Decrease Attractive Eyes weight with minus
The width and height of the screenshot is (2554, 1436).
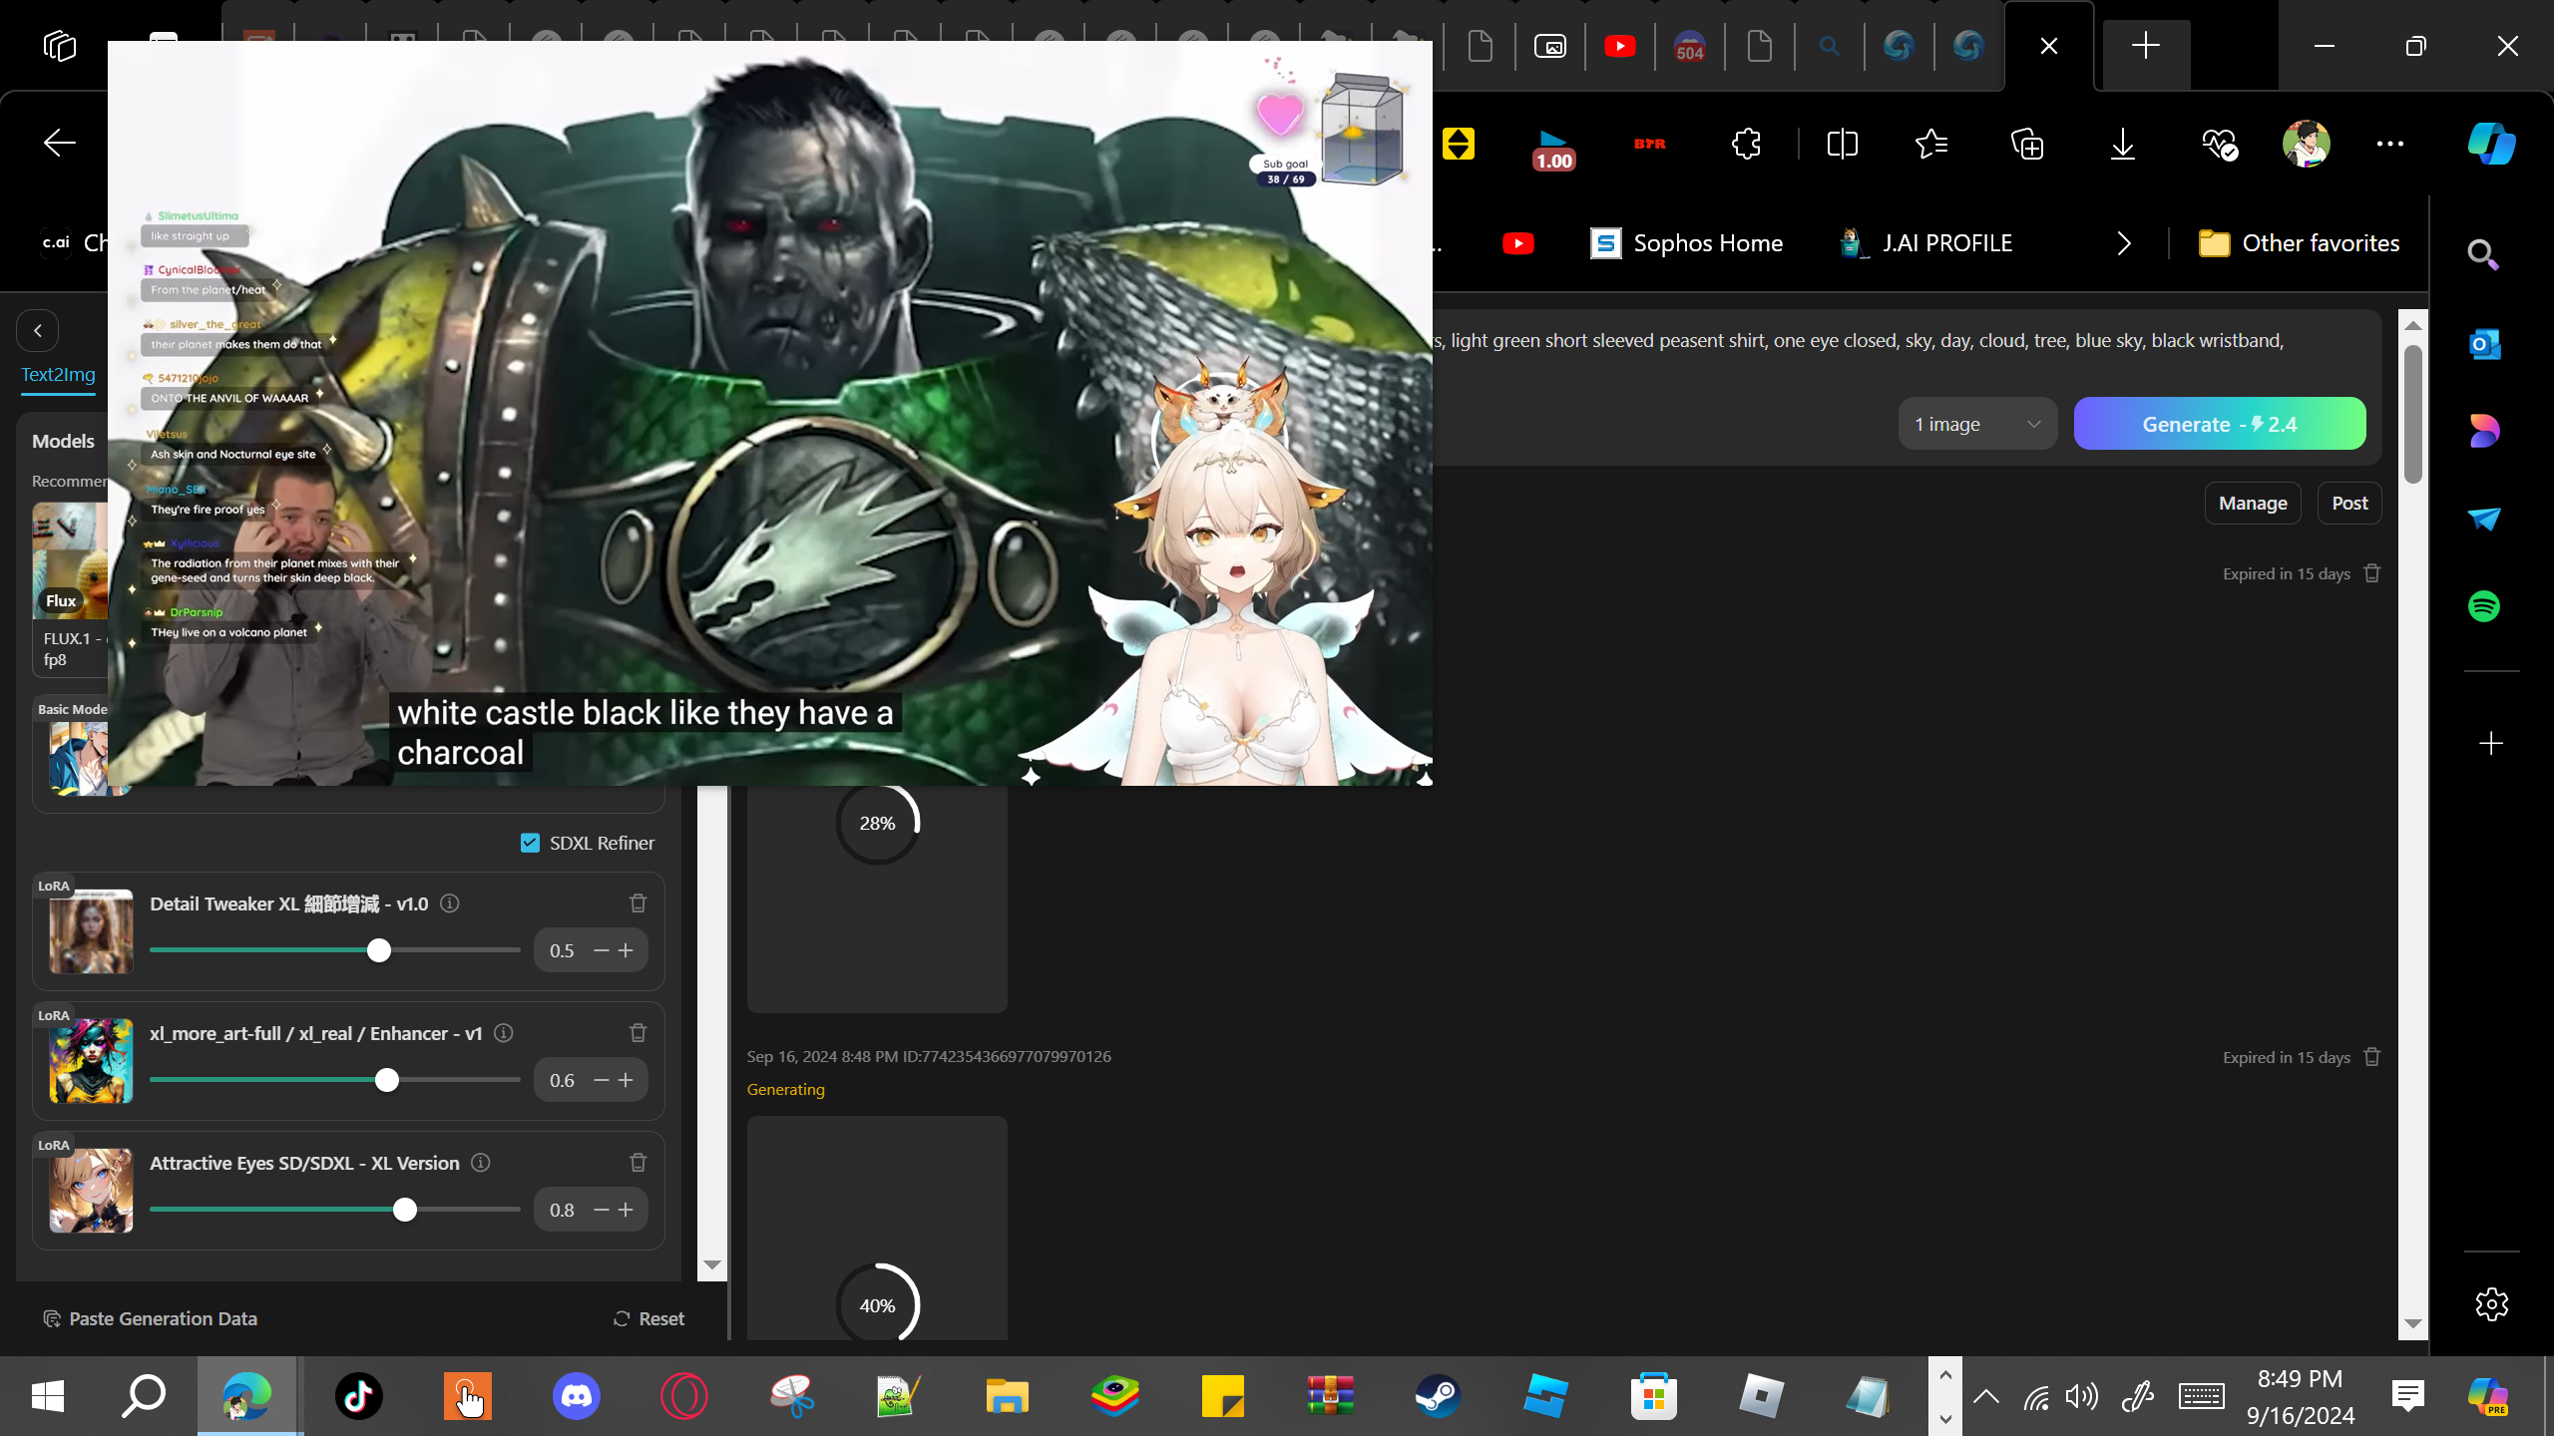pos(601,1210)
